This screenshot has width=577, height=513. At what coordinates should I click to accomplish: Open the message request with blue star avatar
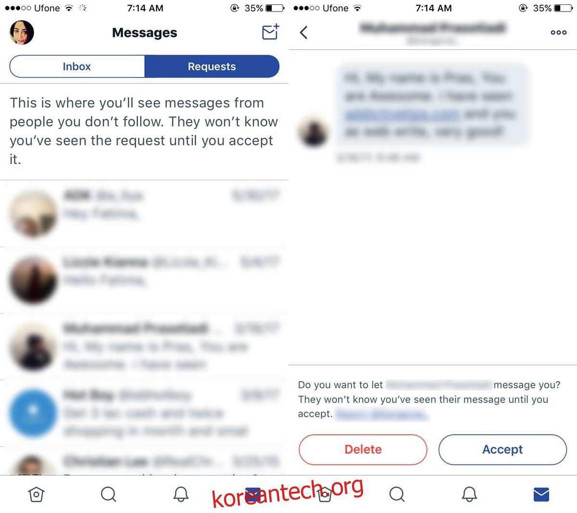pos(144,413)
